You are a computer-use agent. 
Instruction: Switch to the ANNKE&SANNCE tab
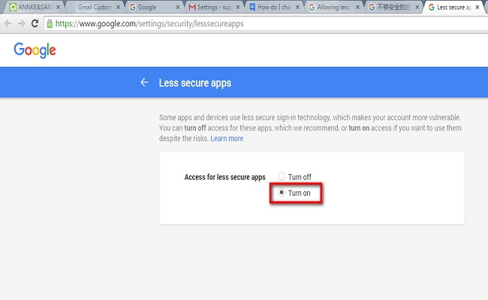point(35,7)
